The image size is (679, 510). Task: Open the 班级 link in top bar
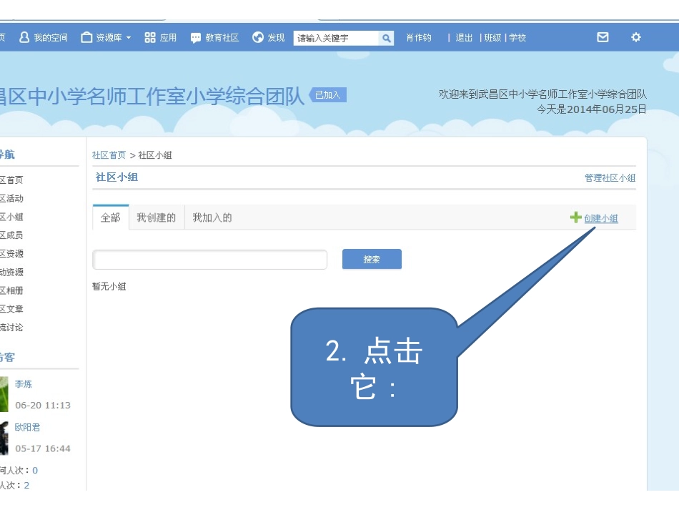[492, 38]
